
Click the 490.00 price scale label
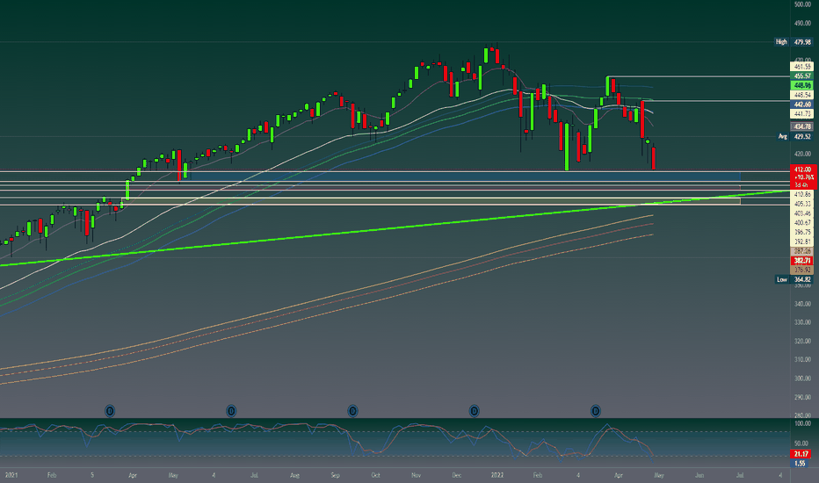pyautogui.click(x=802, y=23)
